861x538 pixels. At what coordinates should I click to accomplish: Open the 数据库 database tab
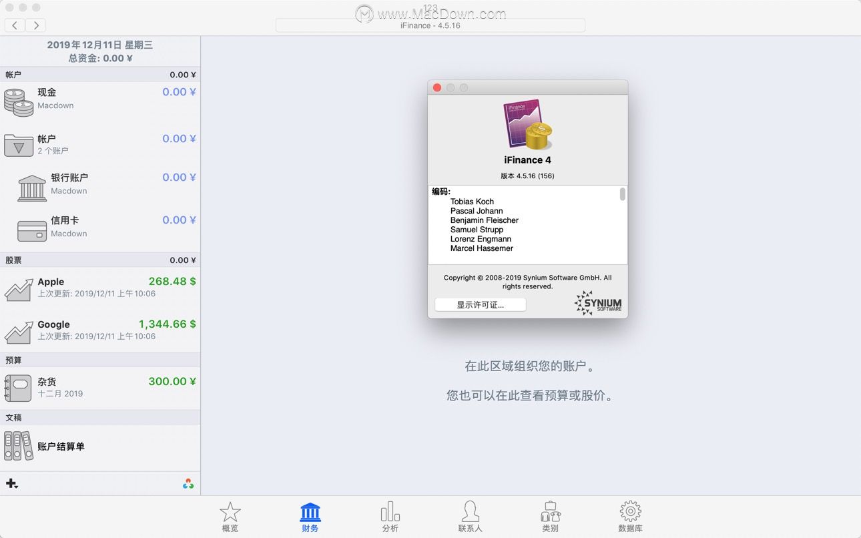(631, 517)
